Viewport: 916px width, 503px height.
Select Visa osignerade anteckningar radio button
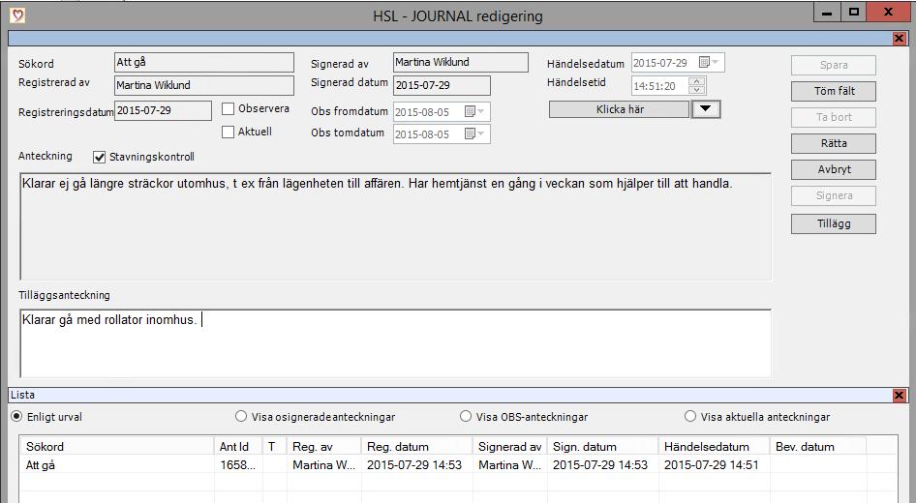[241, 417]
